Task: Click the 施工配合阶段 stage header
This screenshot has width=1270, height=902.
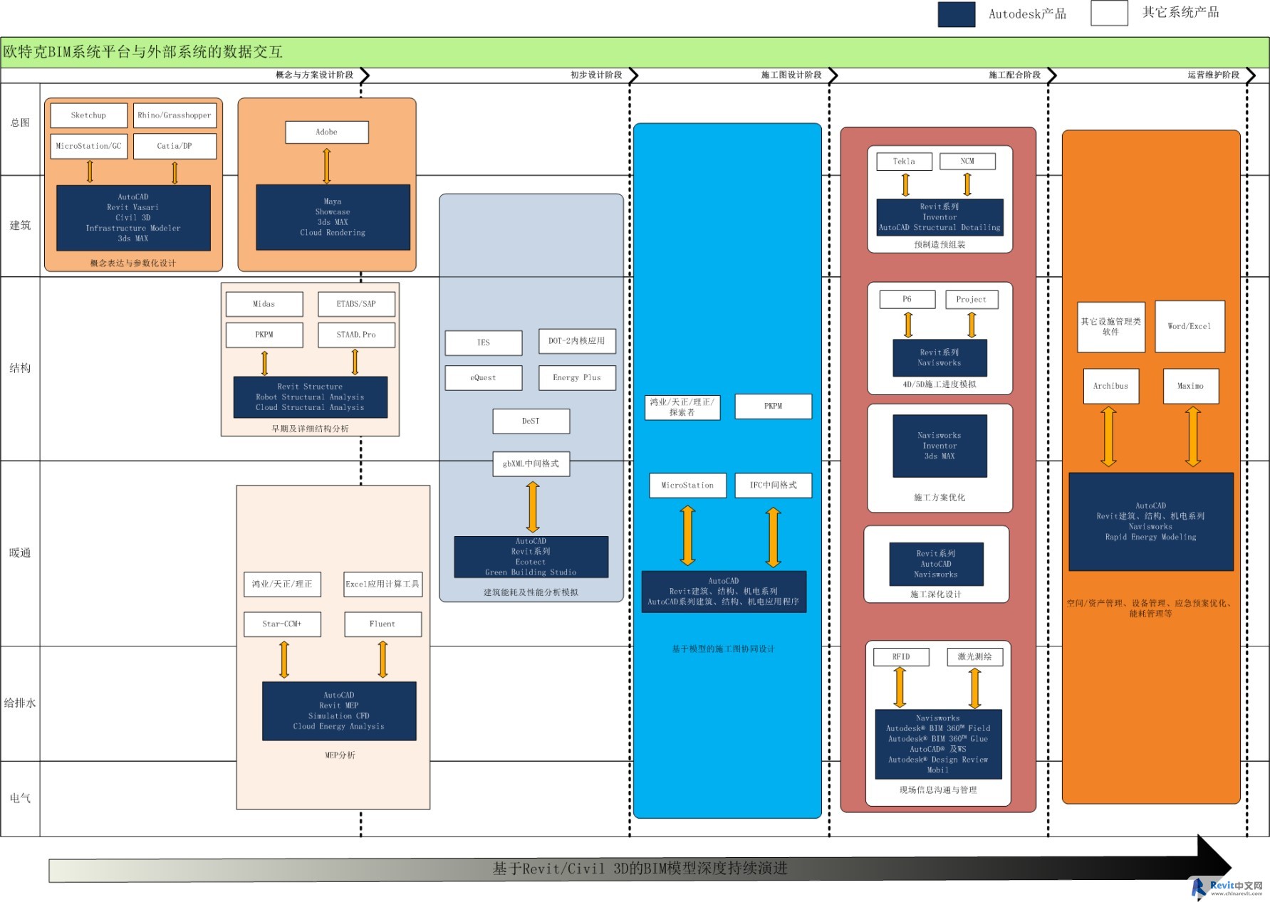Action: pyautogui.click(x=1014, y=75)
